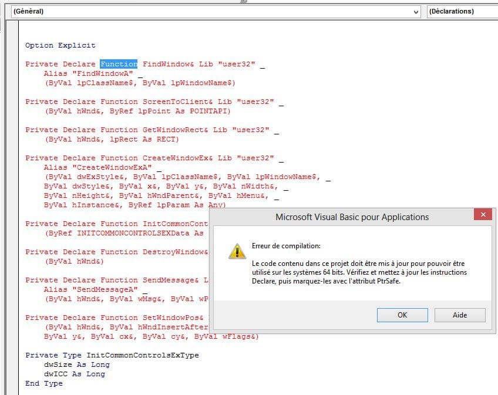Click the ByVal y&, ByVal cx& parameter line
The image size is (498, 395).
click(x=151, y=336)
